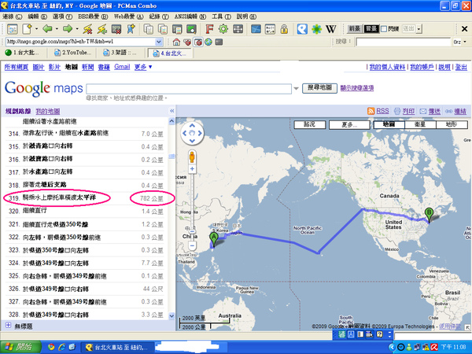Click the 列印 print link
Image resolution: width=472 pixels, height=354 pixels.
click(x=408, y=111)
